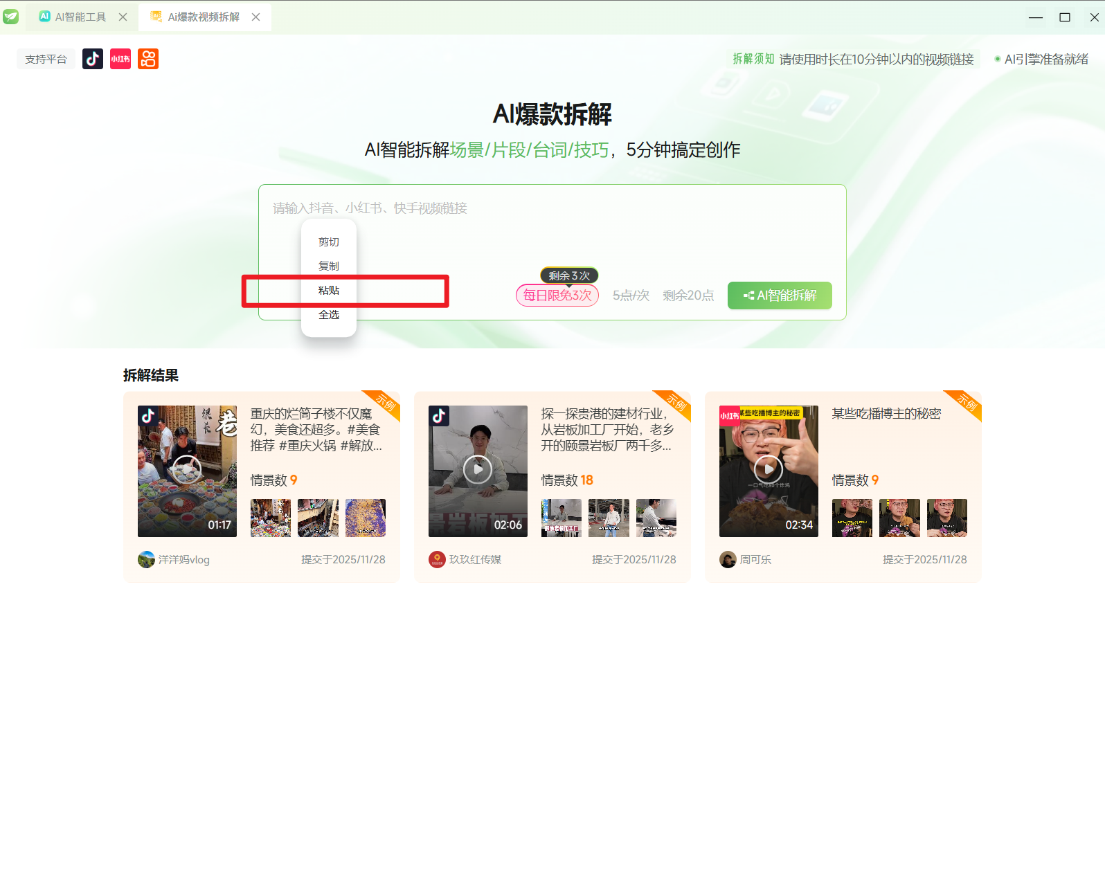This screenshot has height=881, width=1105.
Task: Close the Ai爆款视频拆解 tab
Action: [256, 17]
